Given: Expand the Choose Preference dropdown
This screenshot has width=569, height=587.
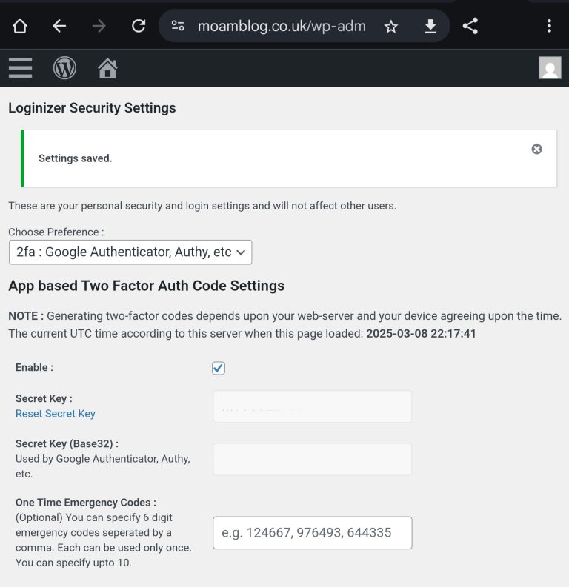Looking at the screenshot, I should (x=130, y=252).
